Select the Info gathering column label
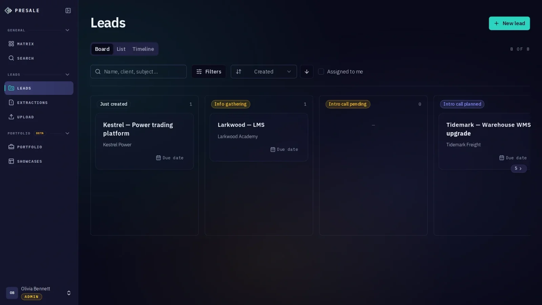This screenshot has width=542, height=305. point(231,104)
